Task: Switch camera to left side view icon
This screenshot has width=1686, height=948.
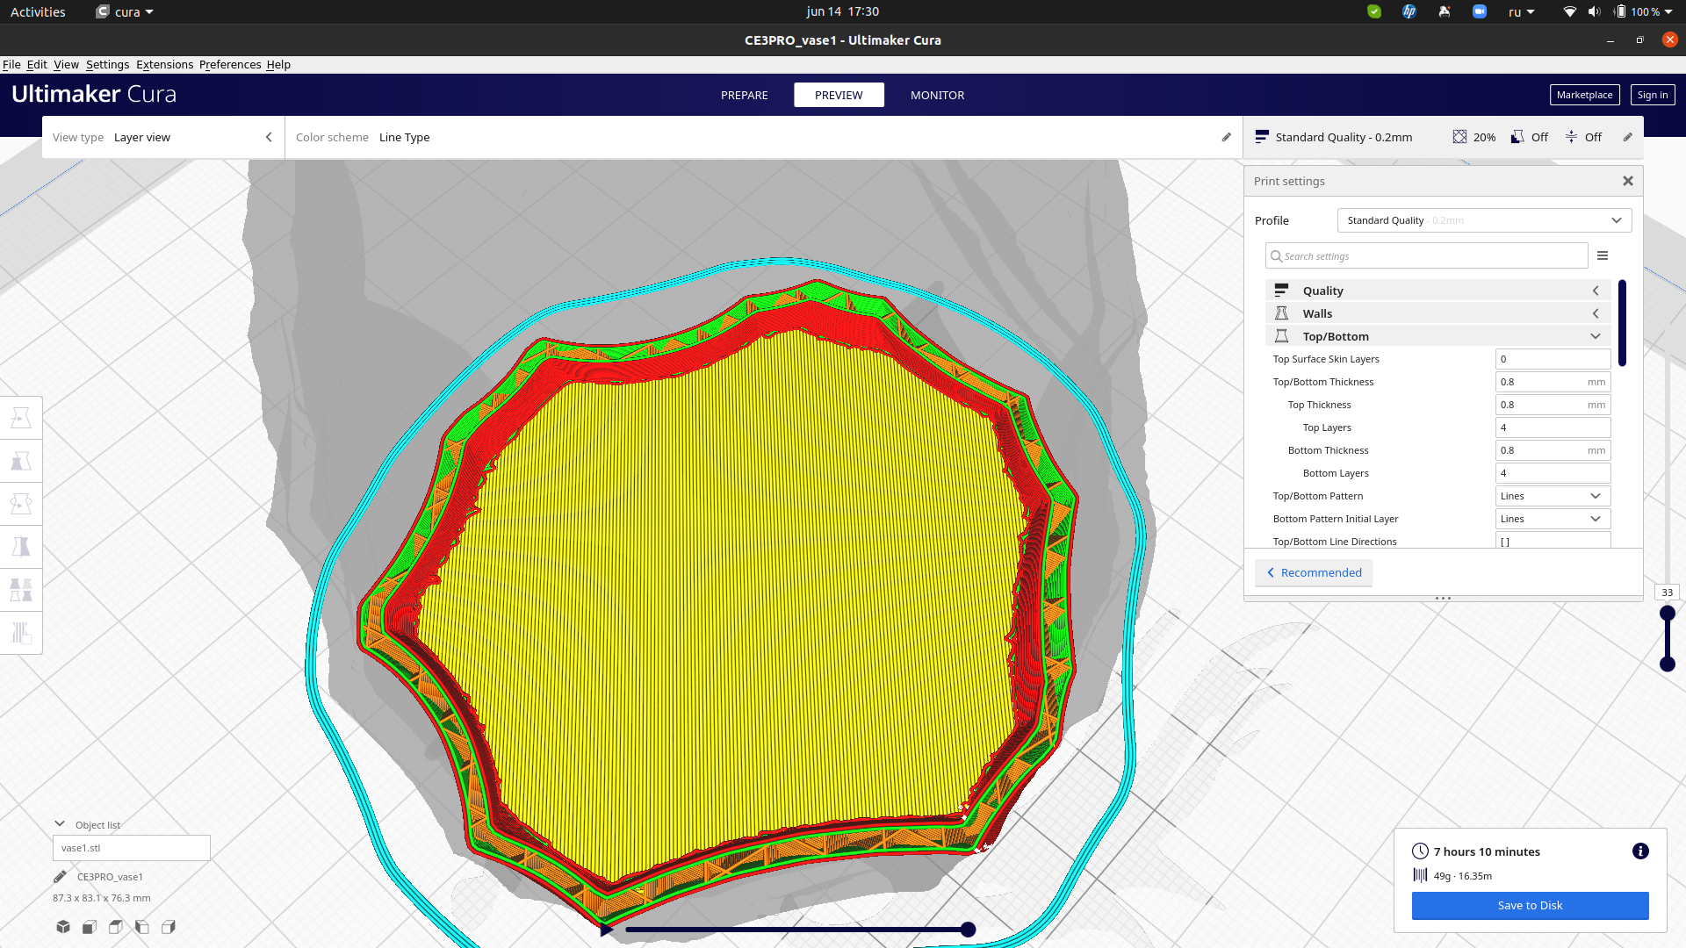Action: point(142,927)
